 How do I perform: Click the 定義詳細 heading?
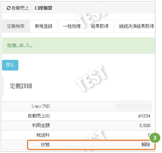(x=21, y=86)
